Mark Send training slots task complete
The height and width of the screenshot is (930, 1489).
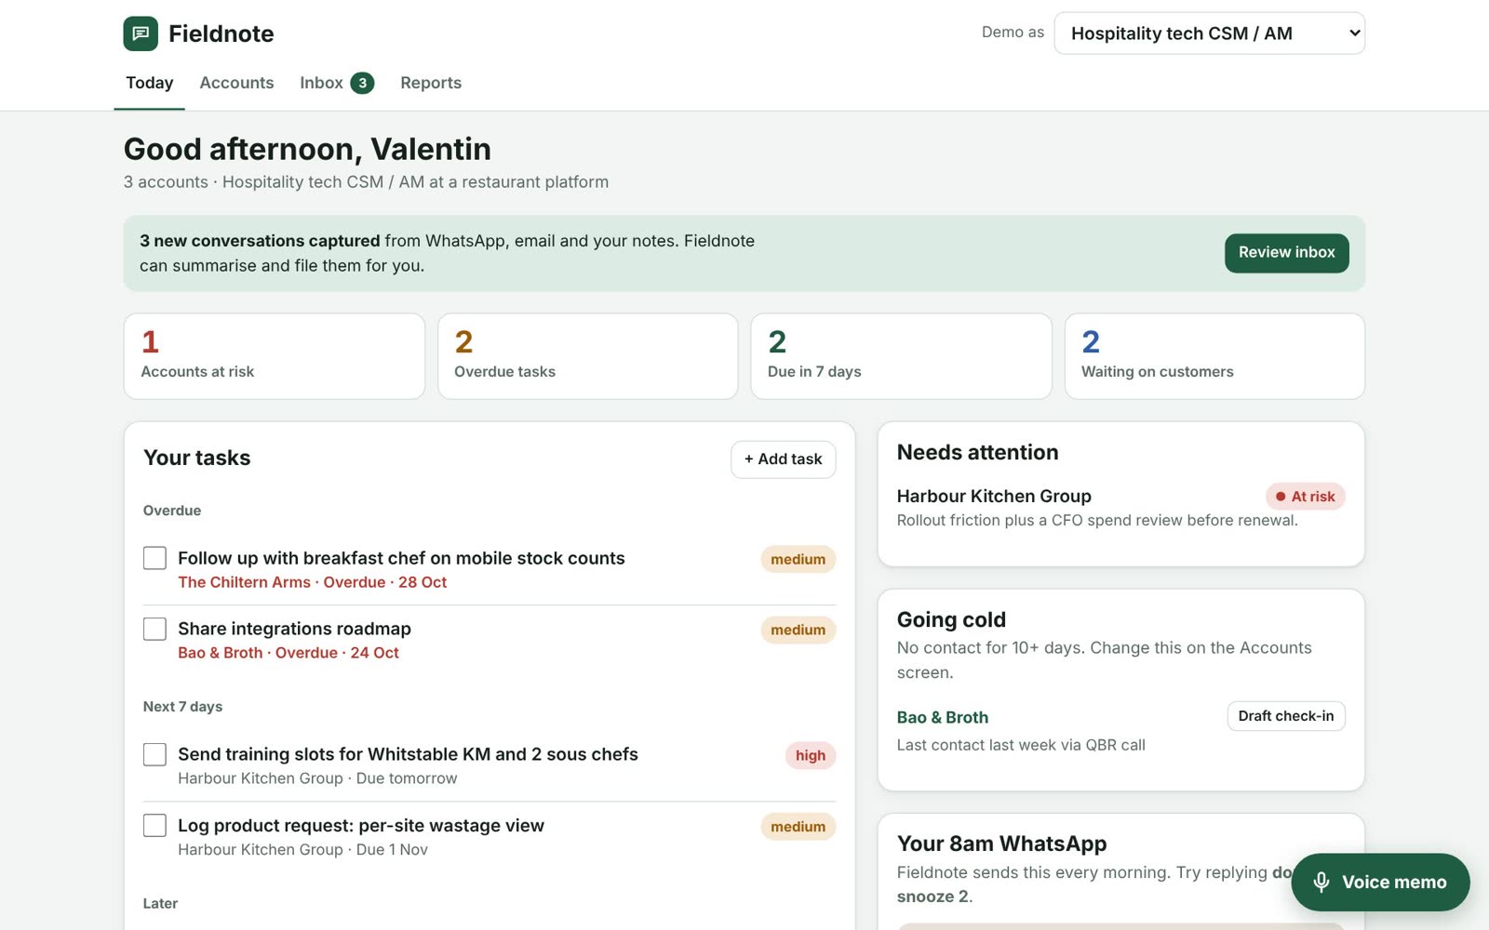tap(154, 754)
